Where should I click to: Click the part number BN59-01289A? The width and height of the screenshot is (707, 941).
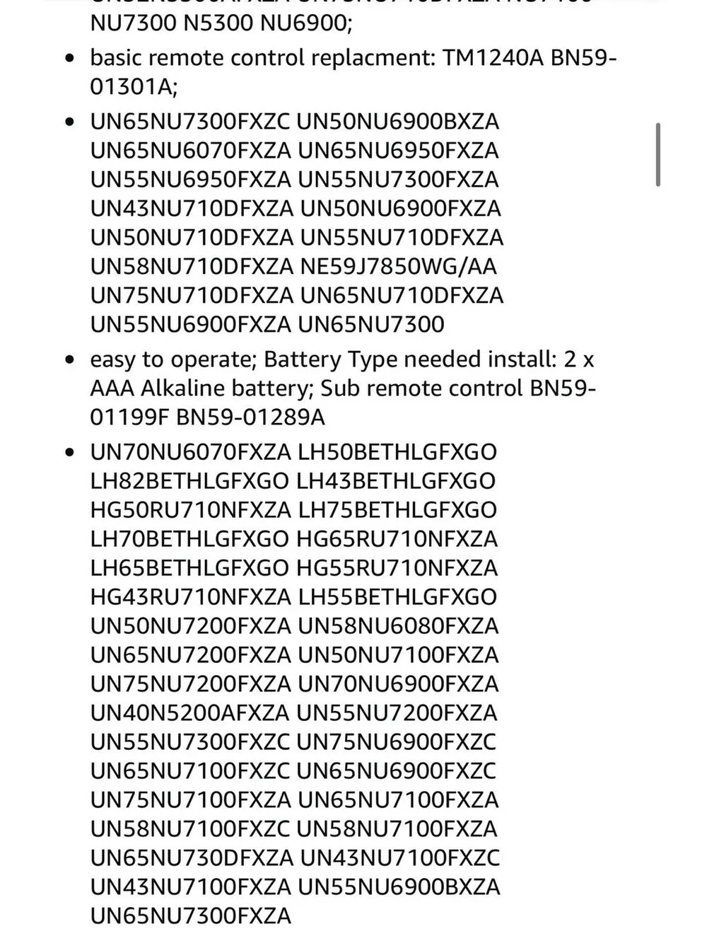pyautogui.click(x=250, y=417)
